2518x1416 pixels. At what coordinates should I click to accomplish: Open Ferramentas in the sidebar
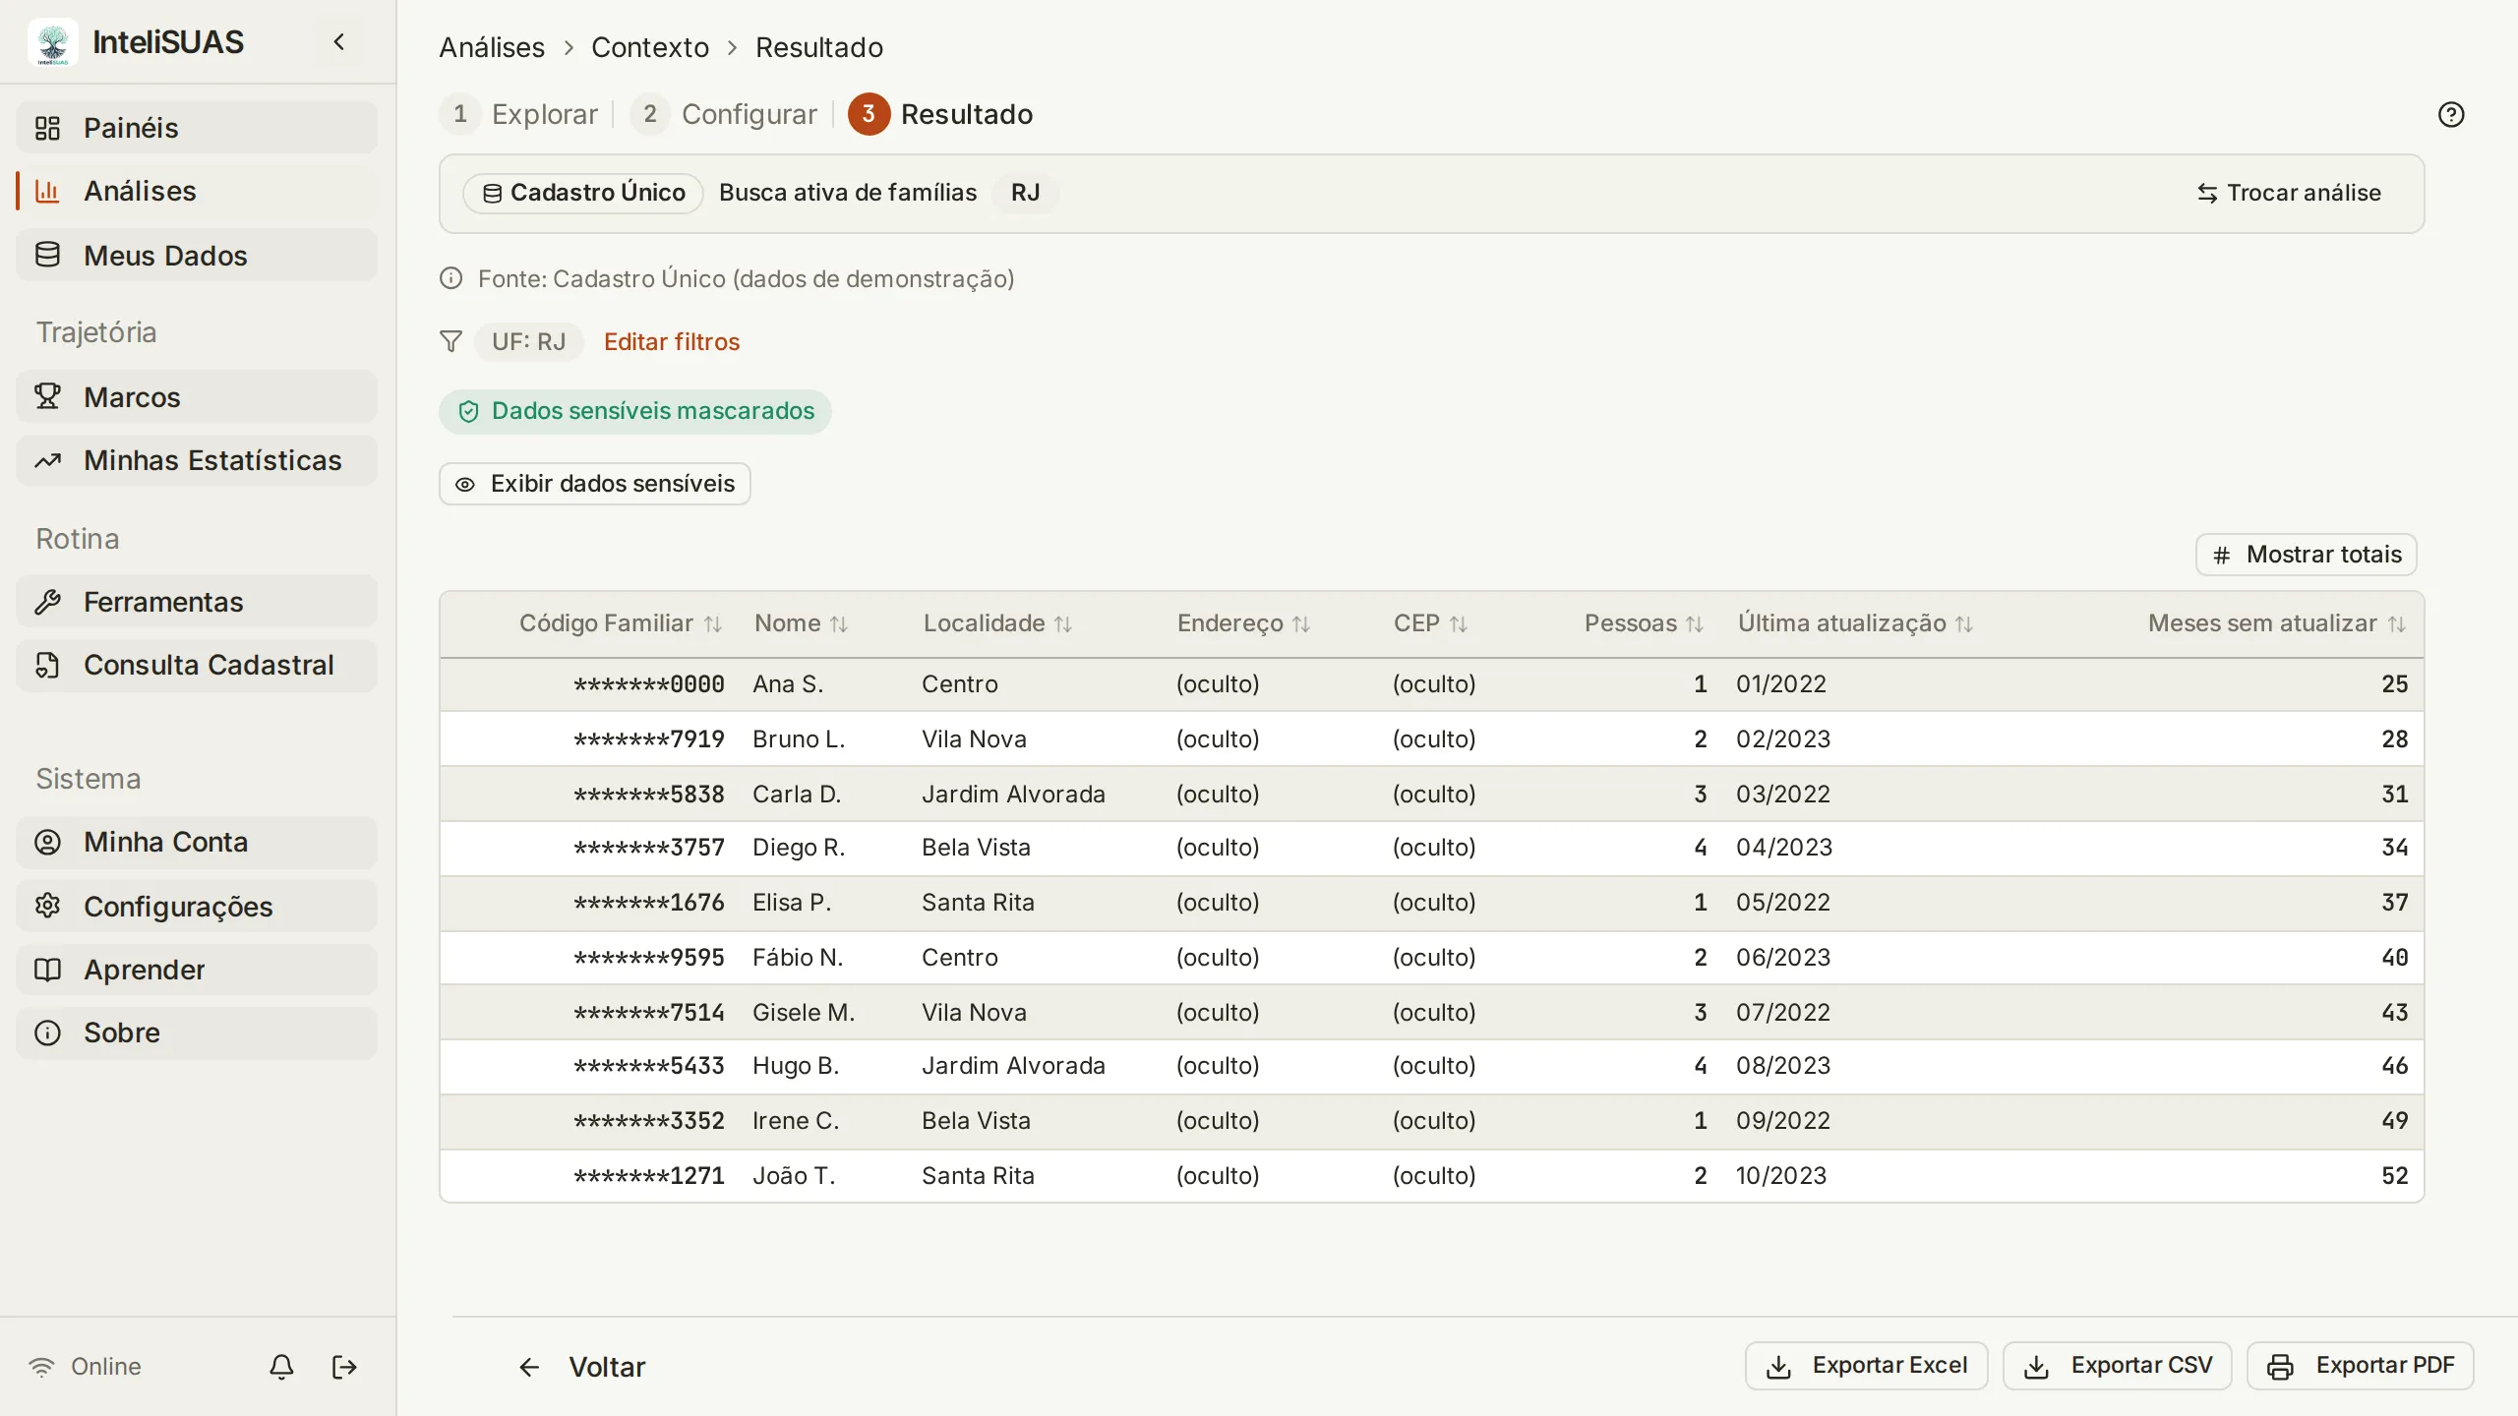[197, 602]
